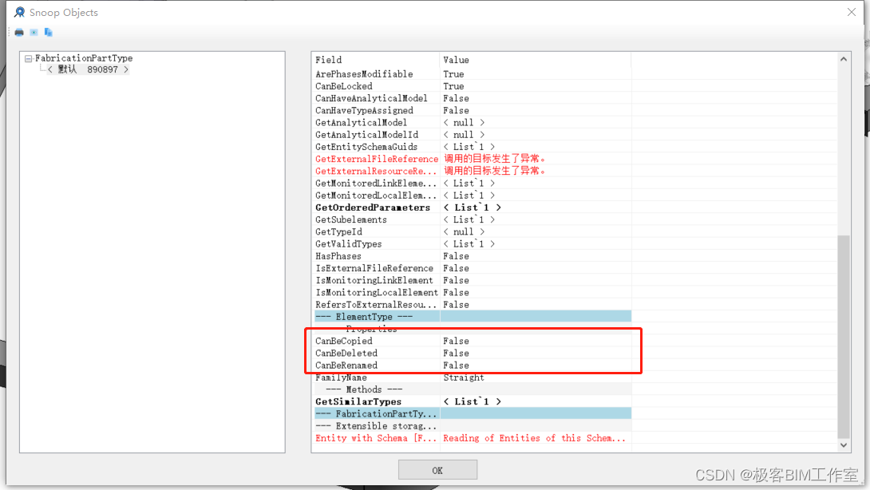
Task: Print the snoop results
Action: click(x=18, y=31)
